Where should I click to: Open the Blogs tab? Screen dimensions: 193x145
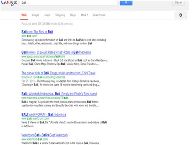pos(73,15)
